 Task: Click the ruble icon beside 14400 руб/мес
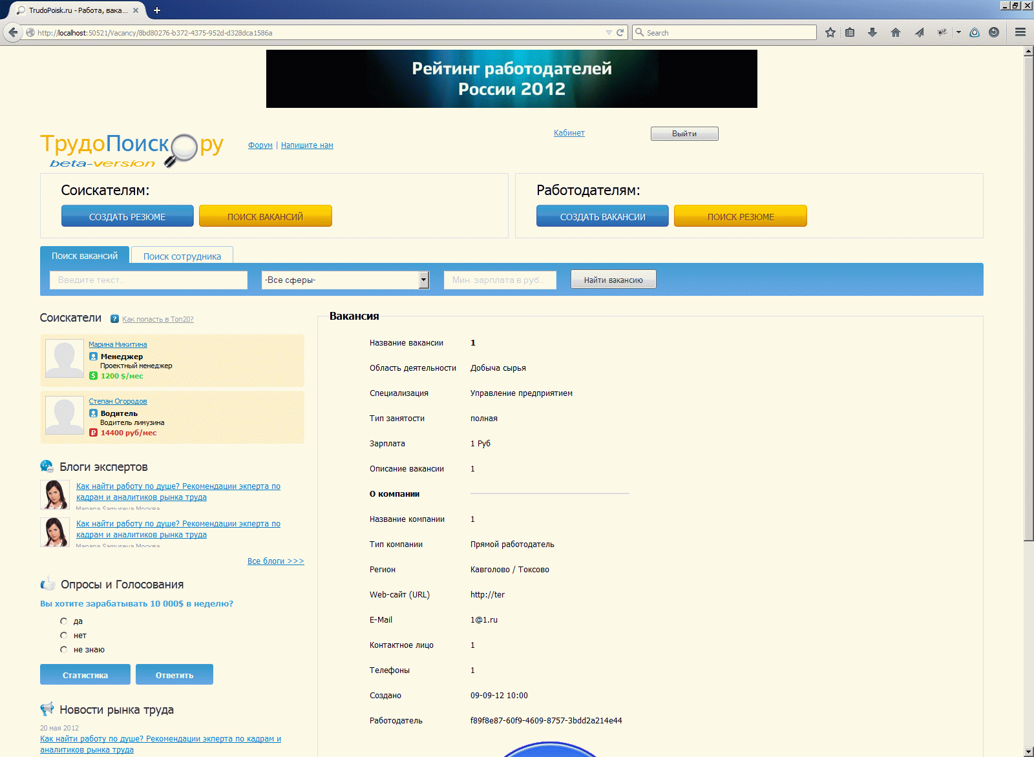[x=93, y=433]
